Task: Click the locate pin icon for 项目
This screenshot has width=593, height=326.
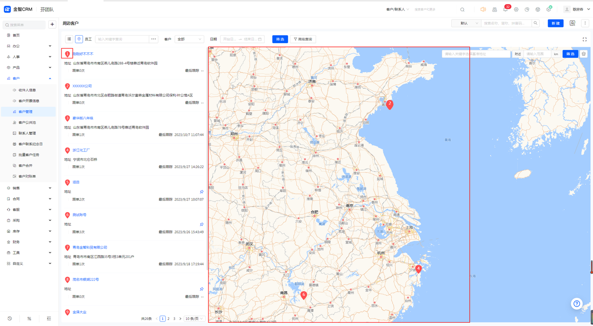Action: coord(202,192)
